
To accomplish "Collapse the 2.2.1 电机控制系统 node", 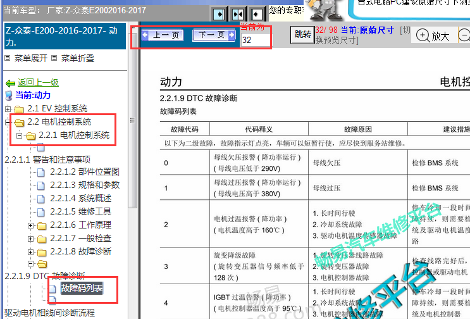I will pos(20,135).
